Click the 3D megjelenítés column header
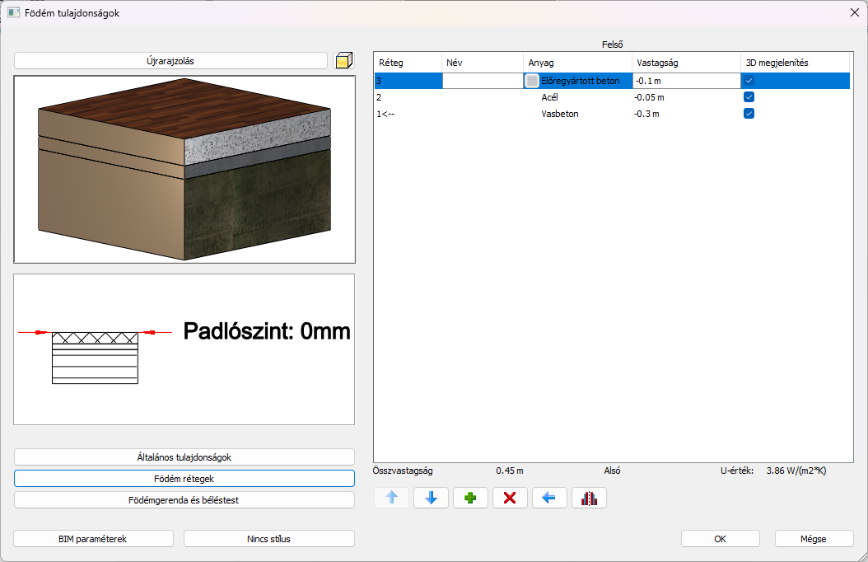This screenshot has height=562, width=868. (x=795, y=63)
